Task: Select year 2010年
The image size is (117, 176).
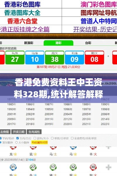Action: pos(30,119)
